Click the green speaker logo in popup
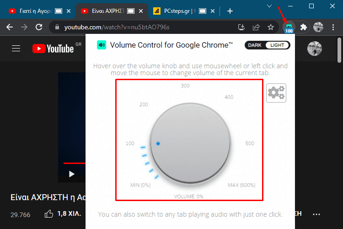Screen dimensions: 343x229 pos(102,45)
